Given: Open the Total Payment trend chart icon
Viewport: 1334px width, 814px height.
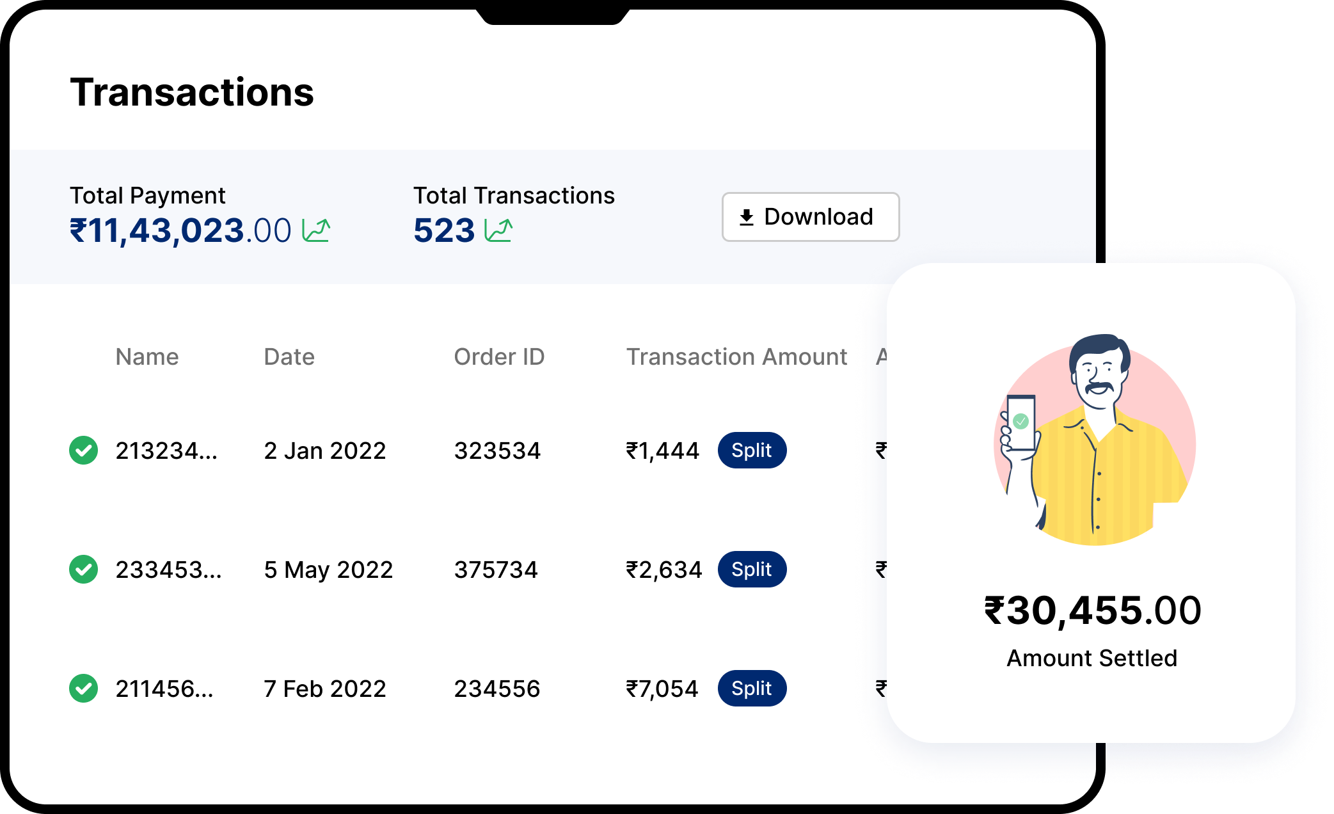Looking at the screenshot, I should (316, 230).
